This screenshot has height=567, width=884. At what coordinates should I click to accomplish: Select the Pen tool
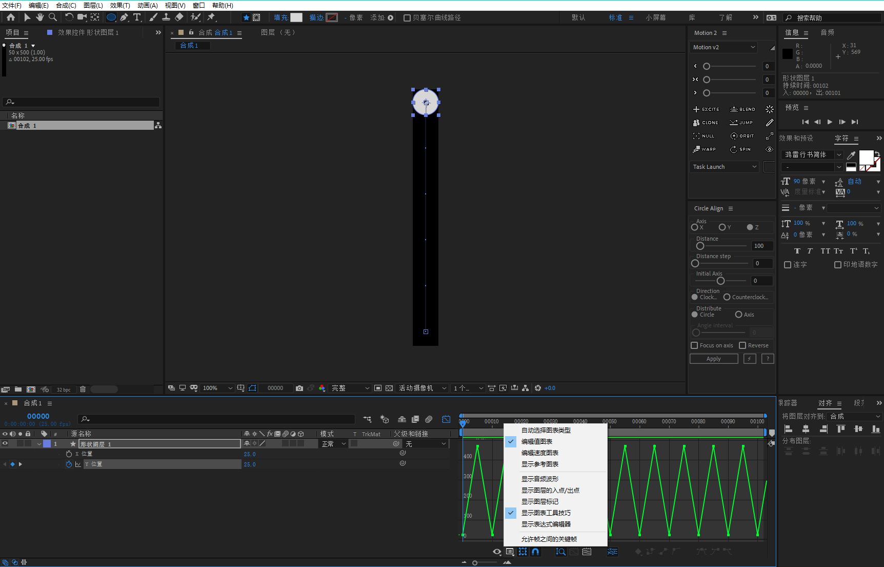(x=124, y=17)
